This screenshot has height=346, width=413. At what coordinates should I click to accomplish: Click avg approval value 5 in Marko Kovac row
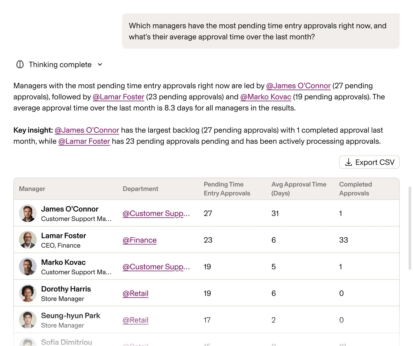coord(274,267)
